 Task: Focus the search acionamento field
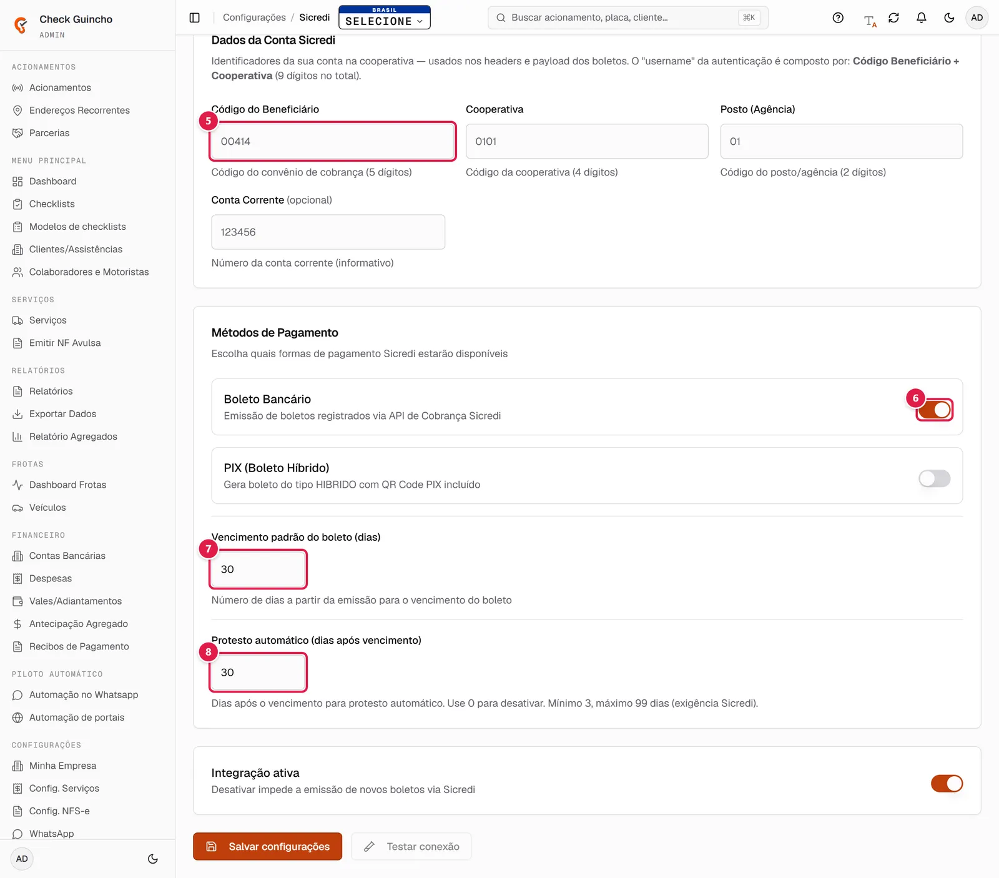tap(627, 17)
